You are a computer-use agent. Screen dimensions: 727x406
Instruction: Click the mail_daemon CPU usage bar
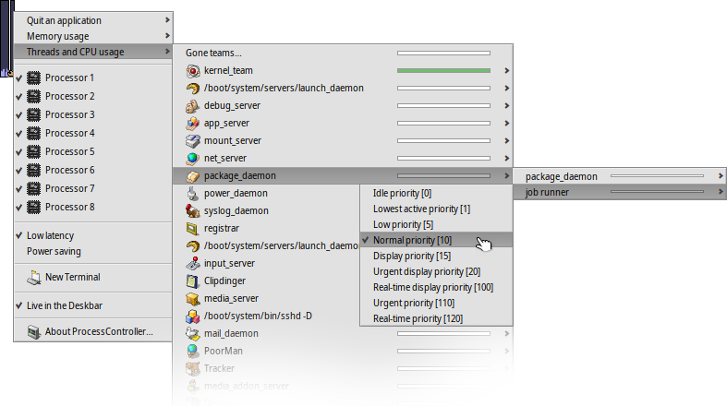click(443, 334)
